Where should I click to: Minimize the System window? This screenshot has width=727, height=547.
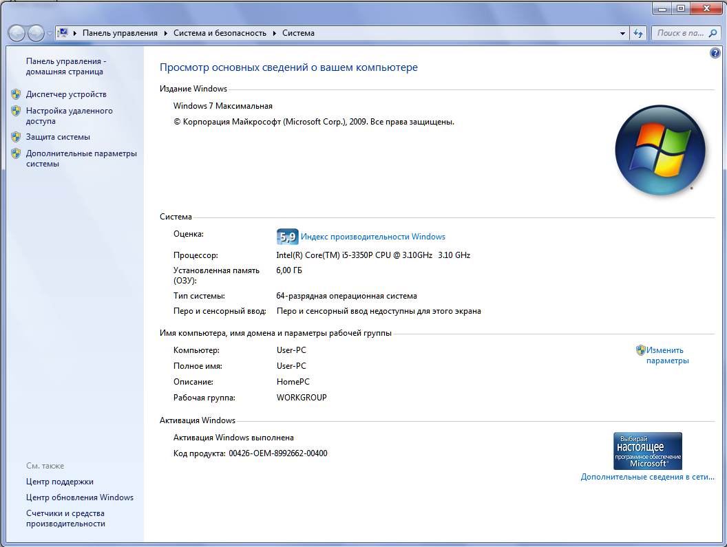662,8
